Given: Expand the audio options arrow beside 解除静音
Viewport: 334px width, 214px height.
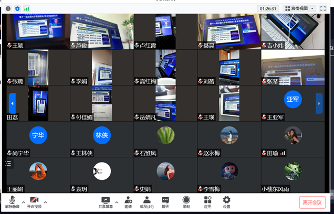Looking at the screenshot, I should [x=23, y=202].
